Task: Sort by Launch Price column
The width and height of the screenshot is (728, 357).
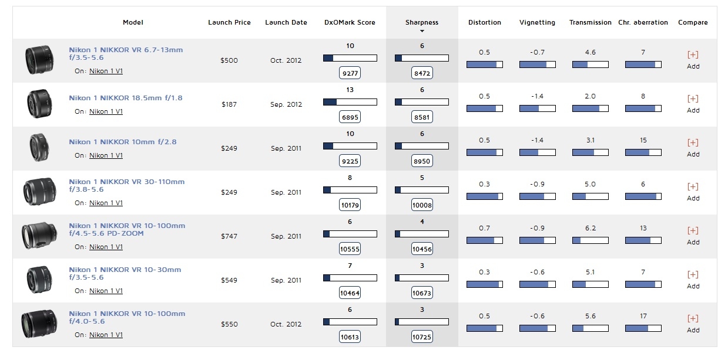Action: click(229, 22)
